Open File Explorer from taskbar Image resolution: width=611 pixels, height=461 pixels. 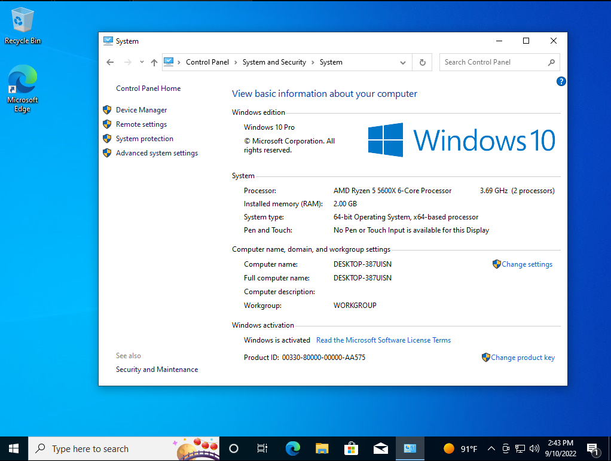click(x=322, y=449)
